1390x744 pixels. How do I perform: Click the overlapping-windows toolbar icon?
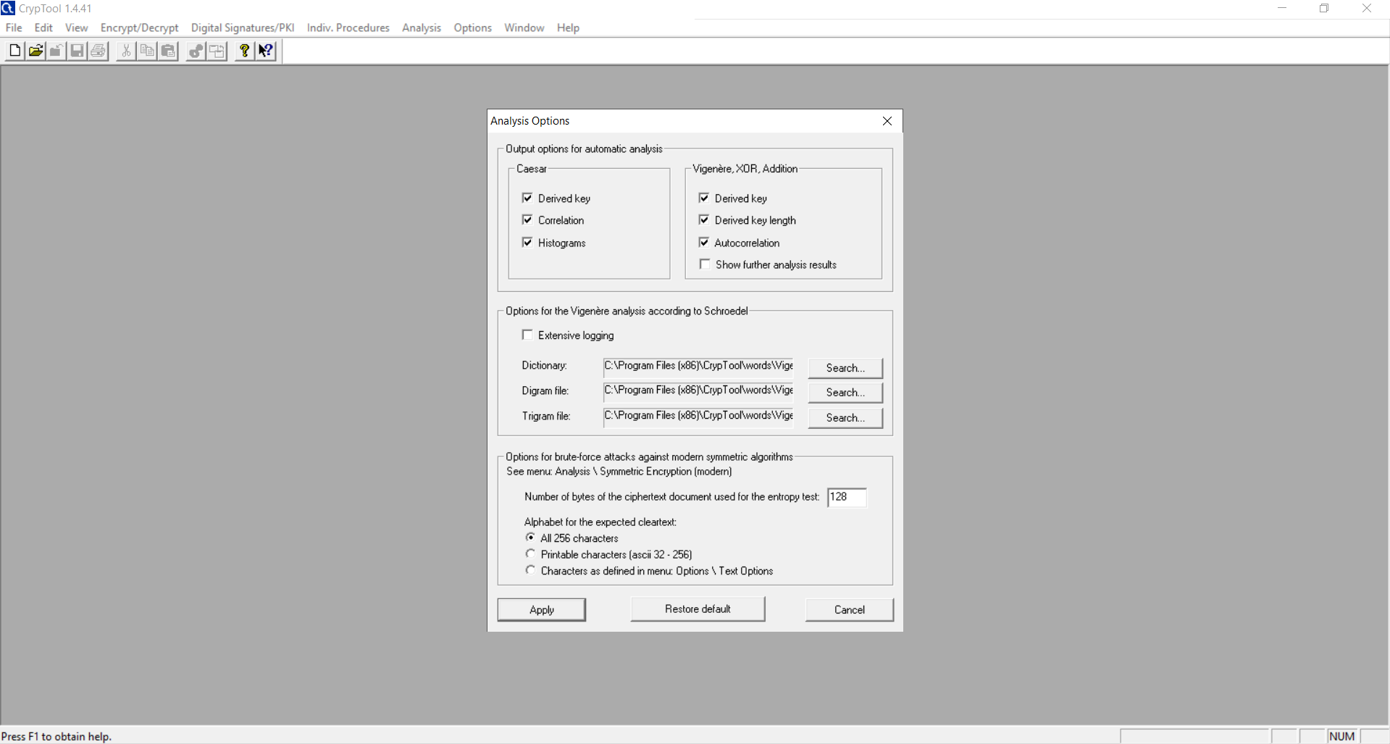coord(217,51)
